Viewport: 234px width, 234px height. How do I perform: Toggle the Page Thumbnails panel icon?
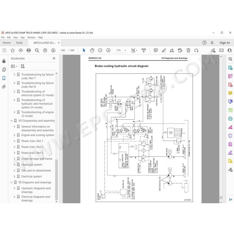click(4, 70)
